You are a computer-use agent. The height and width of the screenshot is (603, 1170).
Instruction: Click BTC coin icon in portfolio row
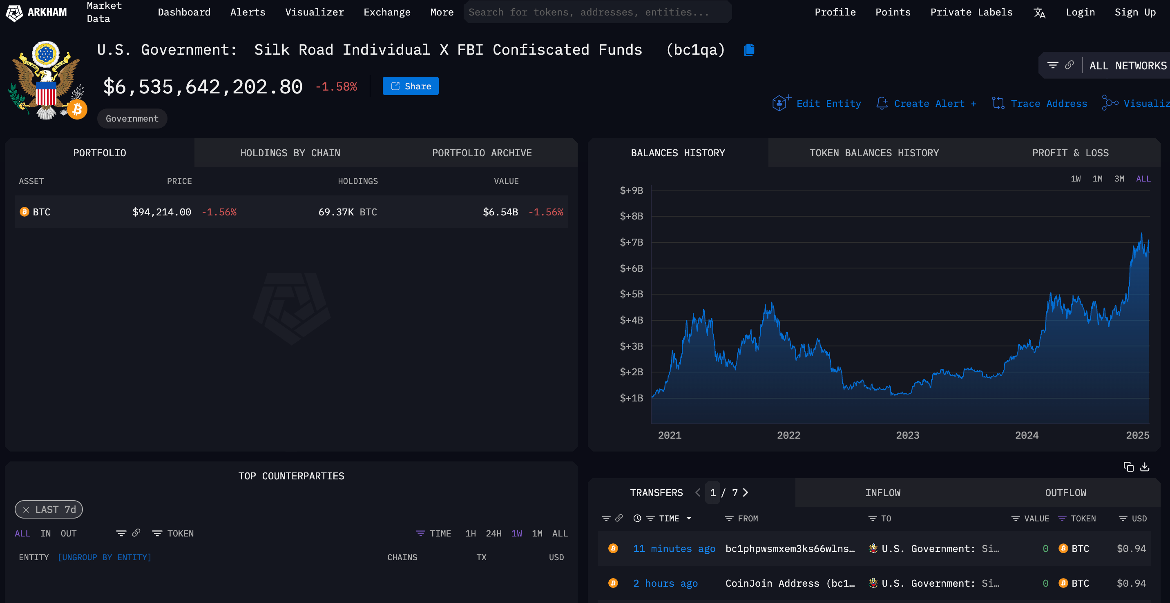[25, 212]
